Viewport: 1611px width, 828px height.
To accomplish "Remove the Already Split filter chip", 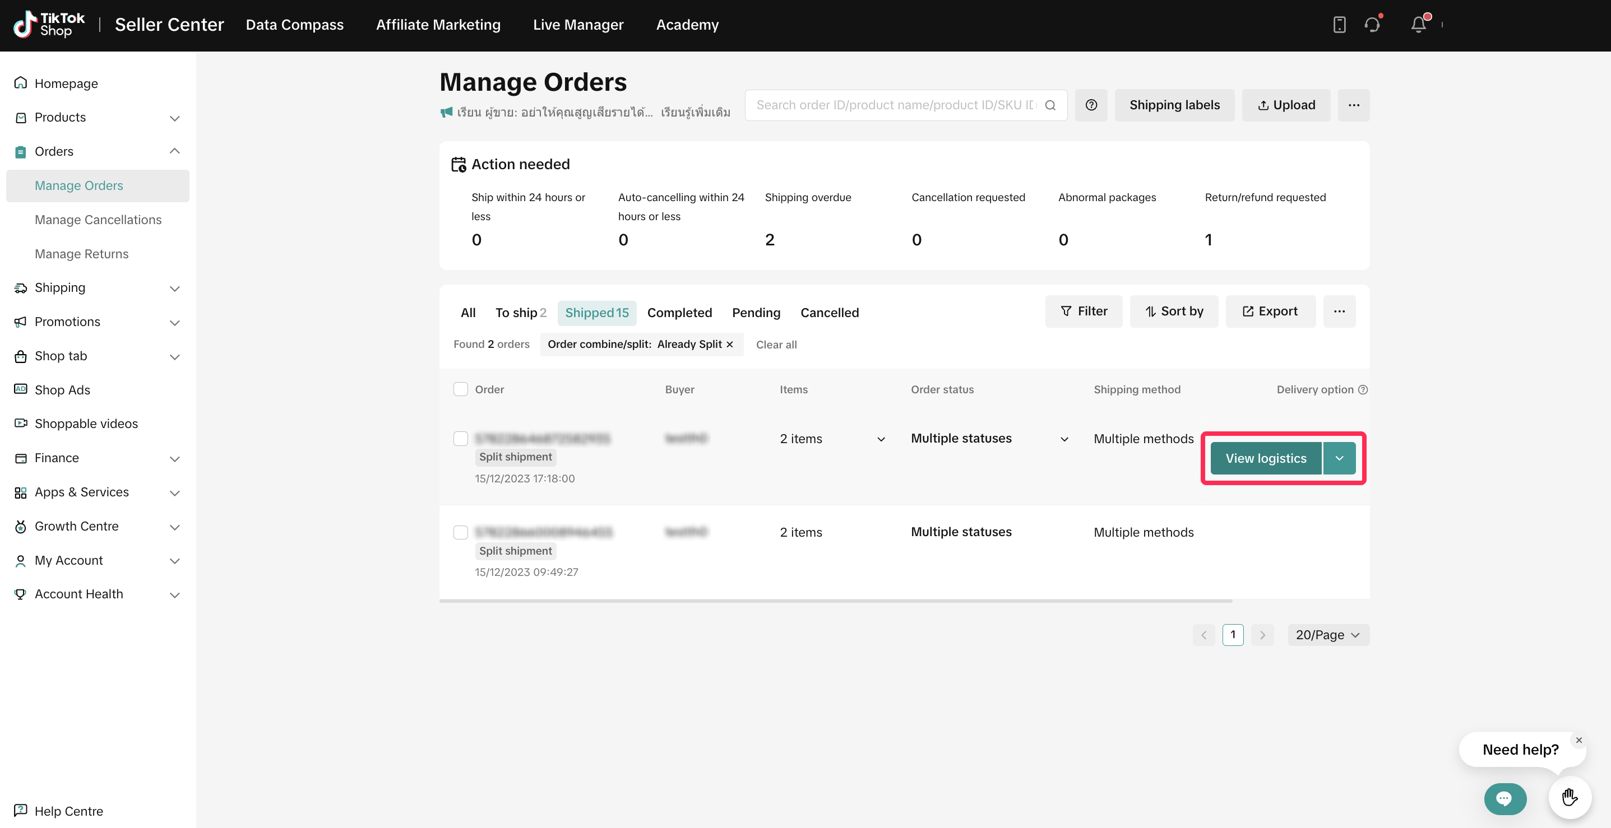I will (729, 345).
